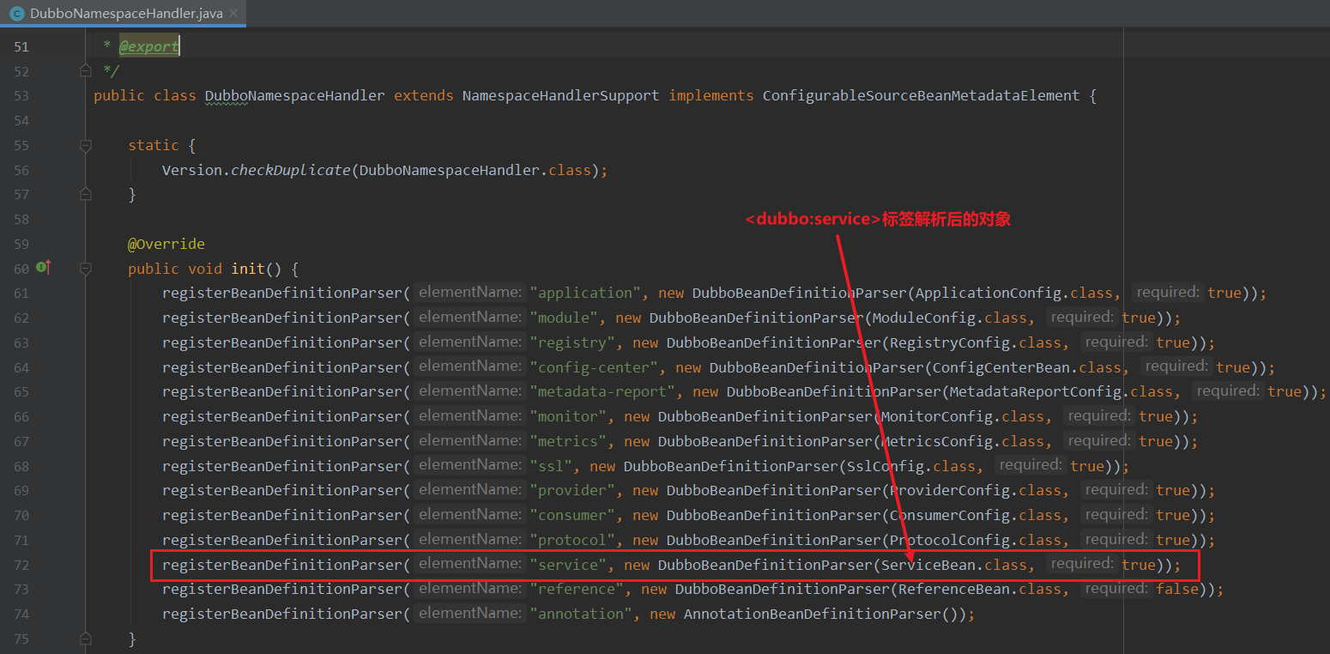Click ModuleConfig.class on line 62
This screenshot has height=654, width=1330.
tap(950, 318)
